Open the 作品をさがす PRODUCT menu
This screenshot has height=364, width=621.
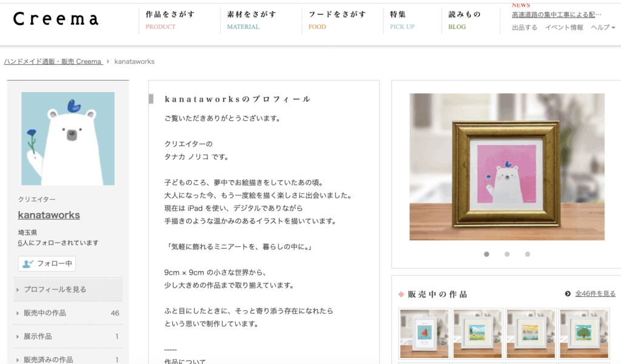pyautogui.click(x=170, y=20)
